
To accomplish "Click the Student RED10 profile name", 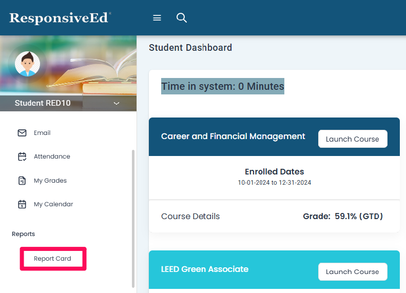I will point(43,103).
